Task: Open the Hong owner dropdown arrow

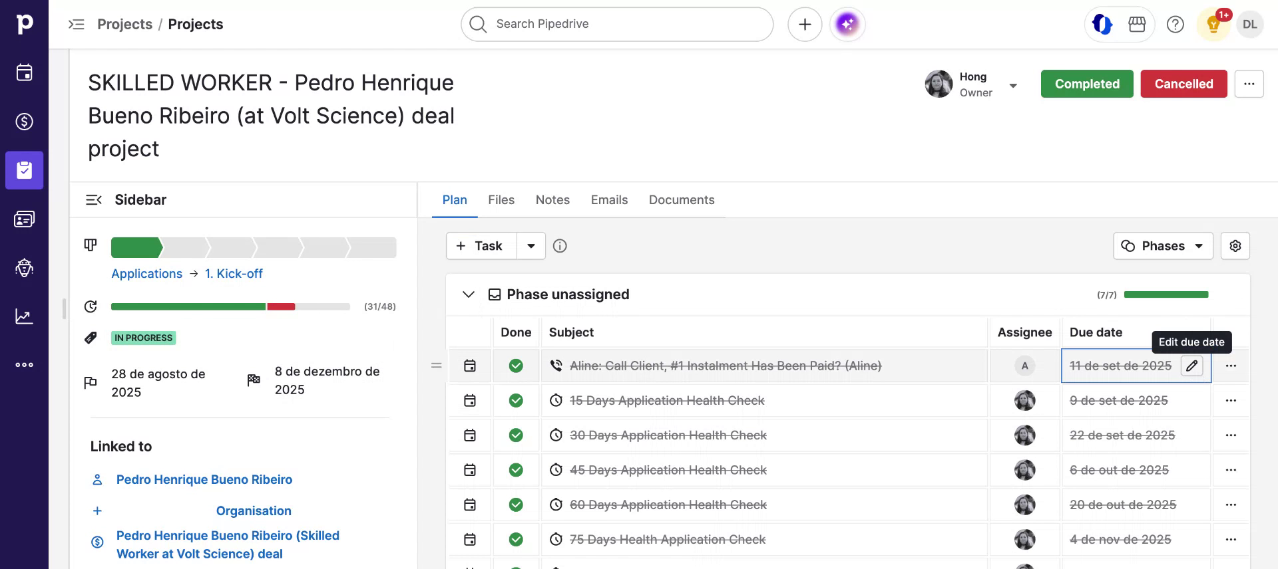Action: tap(1013, 86)
